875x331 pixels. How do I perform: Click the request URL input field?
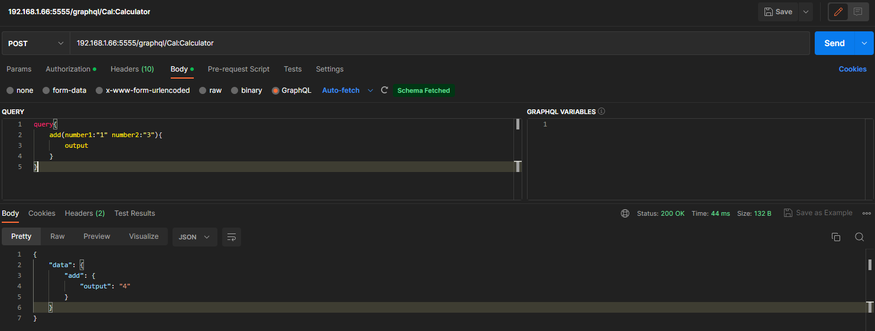pos(437,43)
